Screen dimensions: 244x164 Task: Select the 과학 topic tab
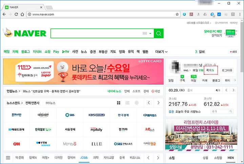(96, 158)
